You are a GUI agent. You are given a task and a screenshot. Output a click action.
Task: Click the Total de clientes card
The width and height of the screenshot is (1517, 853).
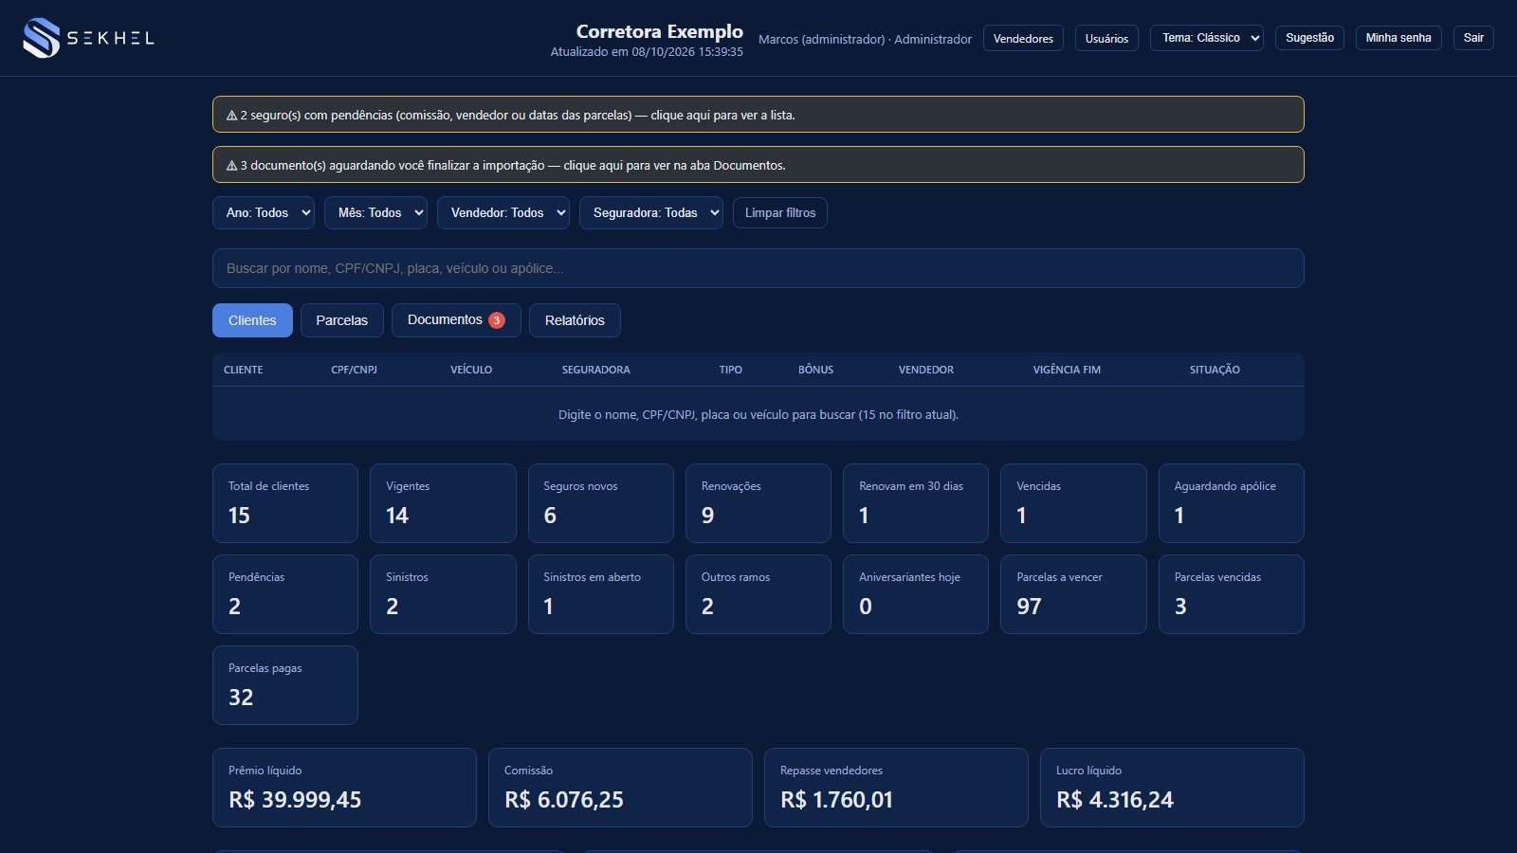point(285,503)
